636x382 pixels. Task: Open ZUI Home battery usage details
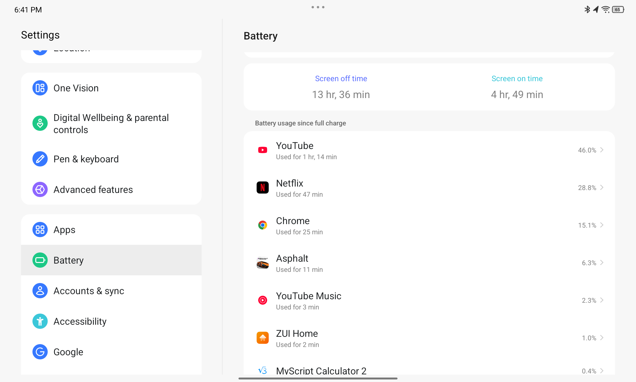[x=429, y=338]
